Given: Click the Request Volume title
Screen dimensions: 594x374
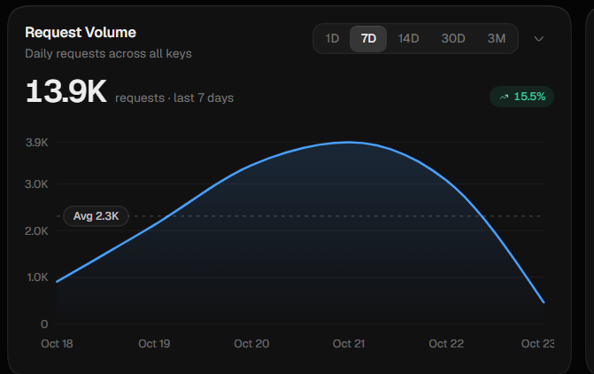Looking at the screenshot, I should (x=81, y=33).
